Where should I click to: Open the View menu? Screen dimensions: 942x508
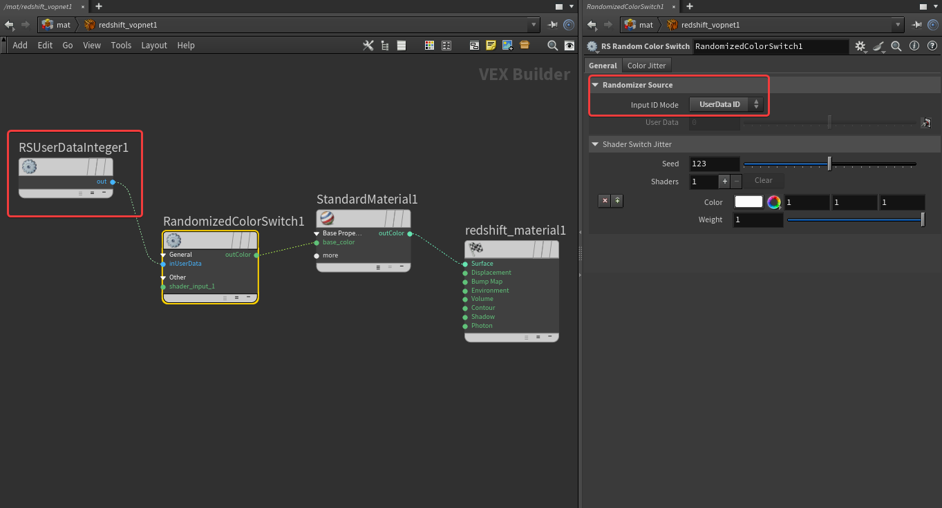[x=92, y=46]
